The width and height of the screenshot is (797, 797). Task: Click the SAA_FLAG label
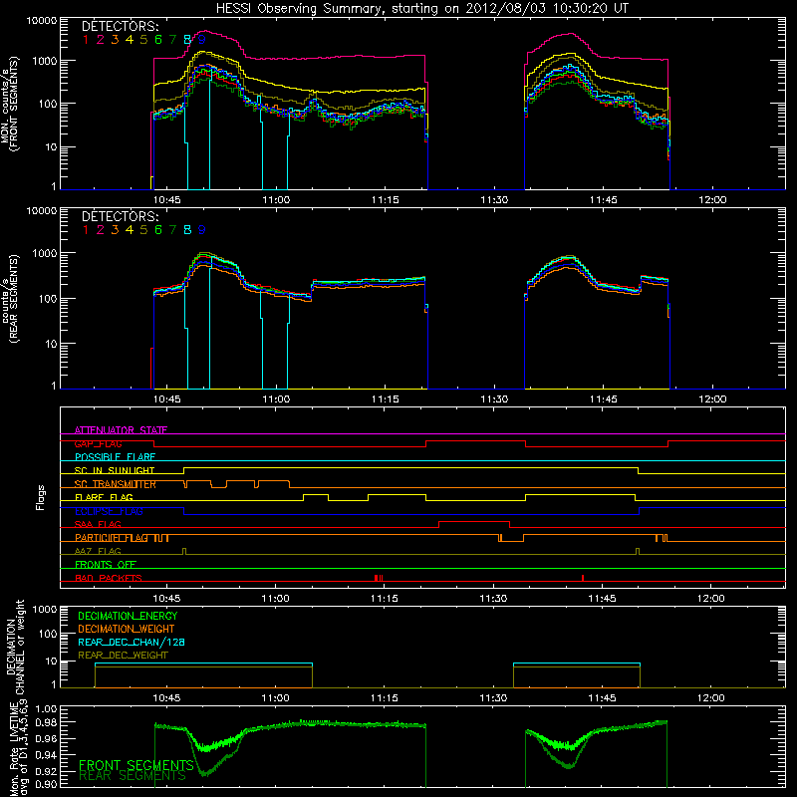click(x=98, y=525)
